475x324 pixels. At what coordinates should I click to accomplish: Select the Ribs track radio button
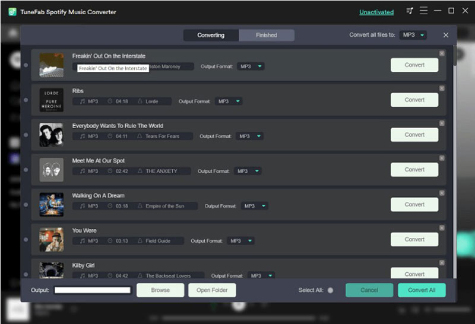[26, 100]
